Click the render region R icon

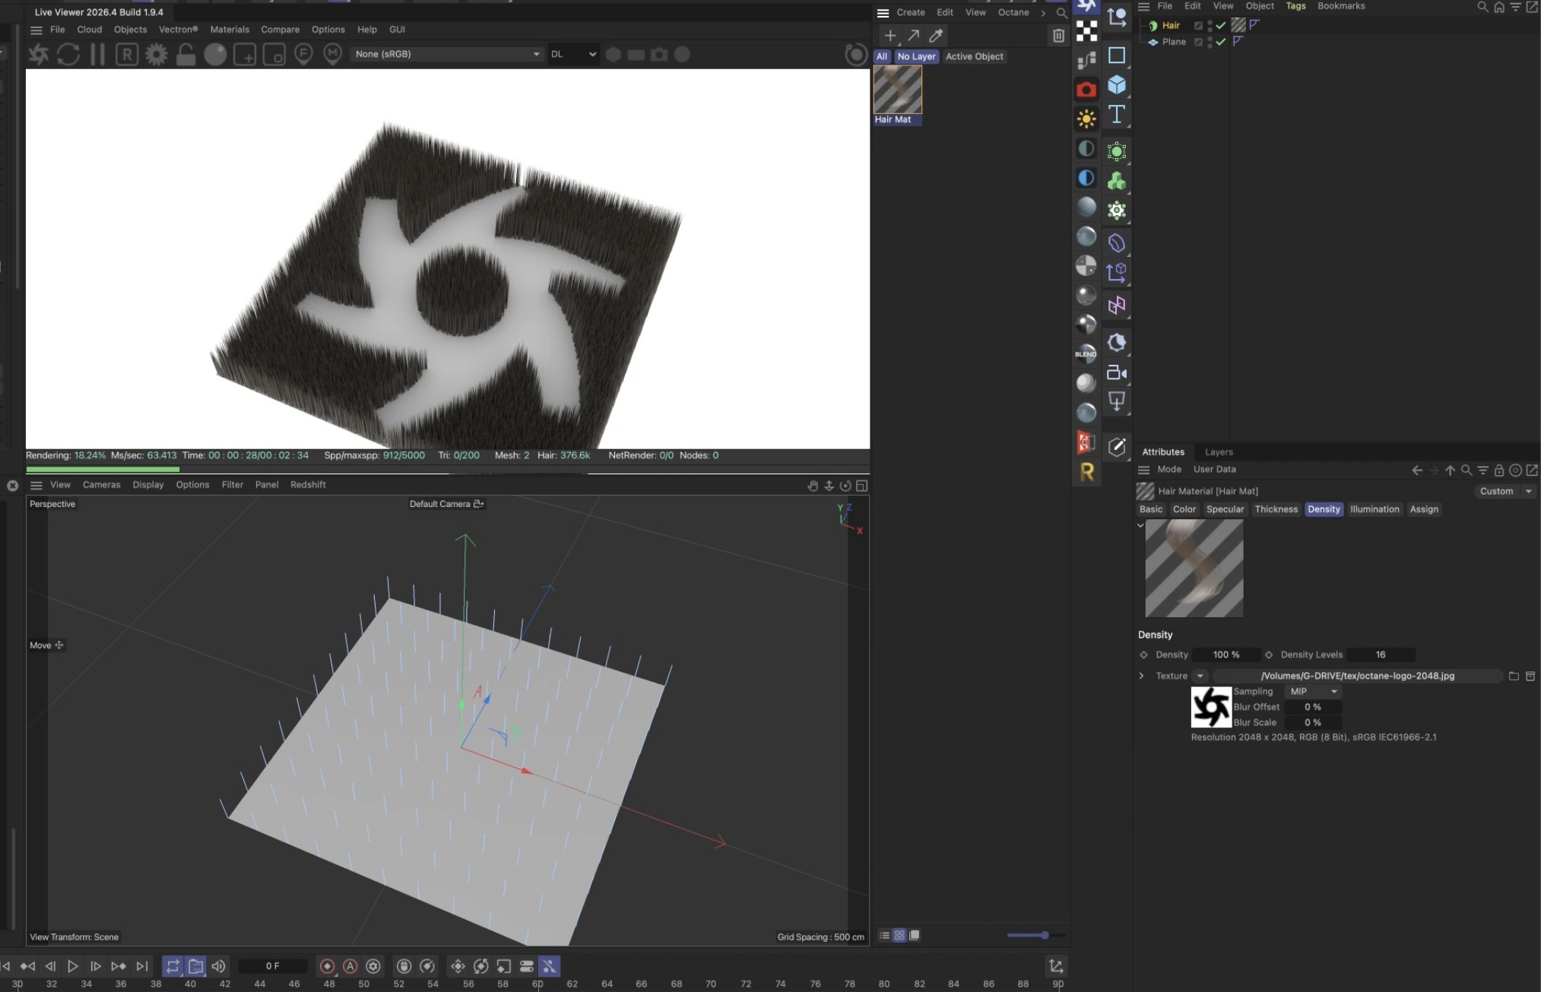point(127,54)
